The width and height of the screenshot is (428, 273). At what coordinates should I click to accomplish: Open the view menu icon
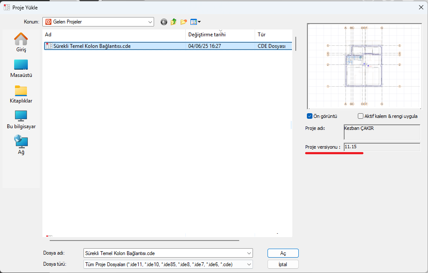[196, 22]
